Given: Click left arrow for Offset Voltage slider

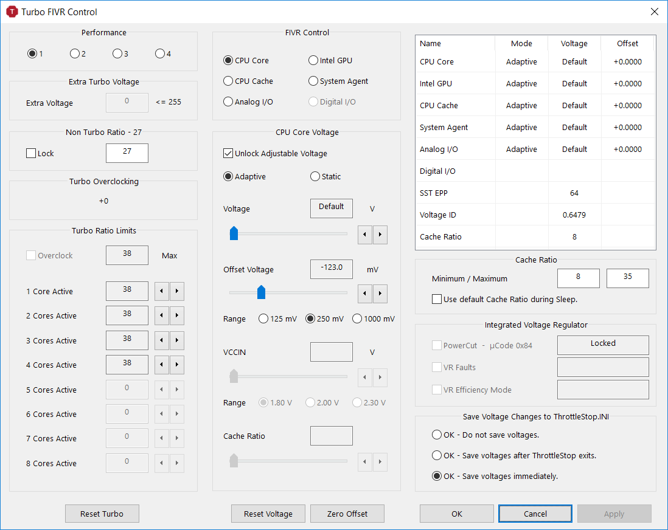Looking at the screenshot, I should click(x=365, y=294).
